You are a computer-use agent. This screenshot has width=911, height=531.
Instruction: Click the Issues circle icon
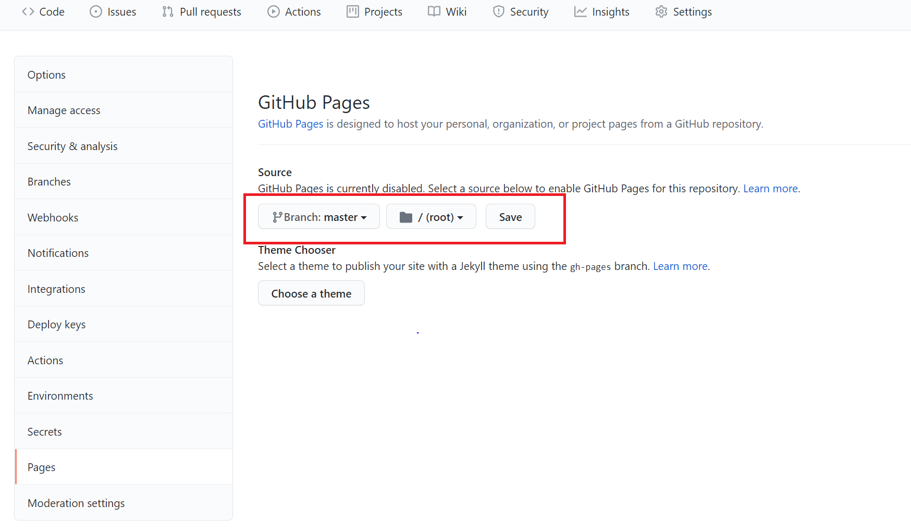point(96,11)
